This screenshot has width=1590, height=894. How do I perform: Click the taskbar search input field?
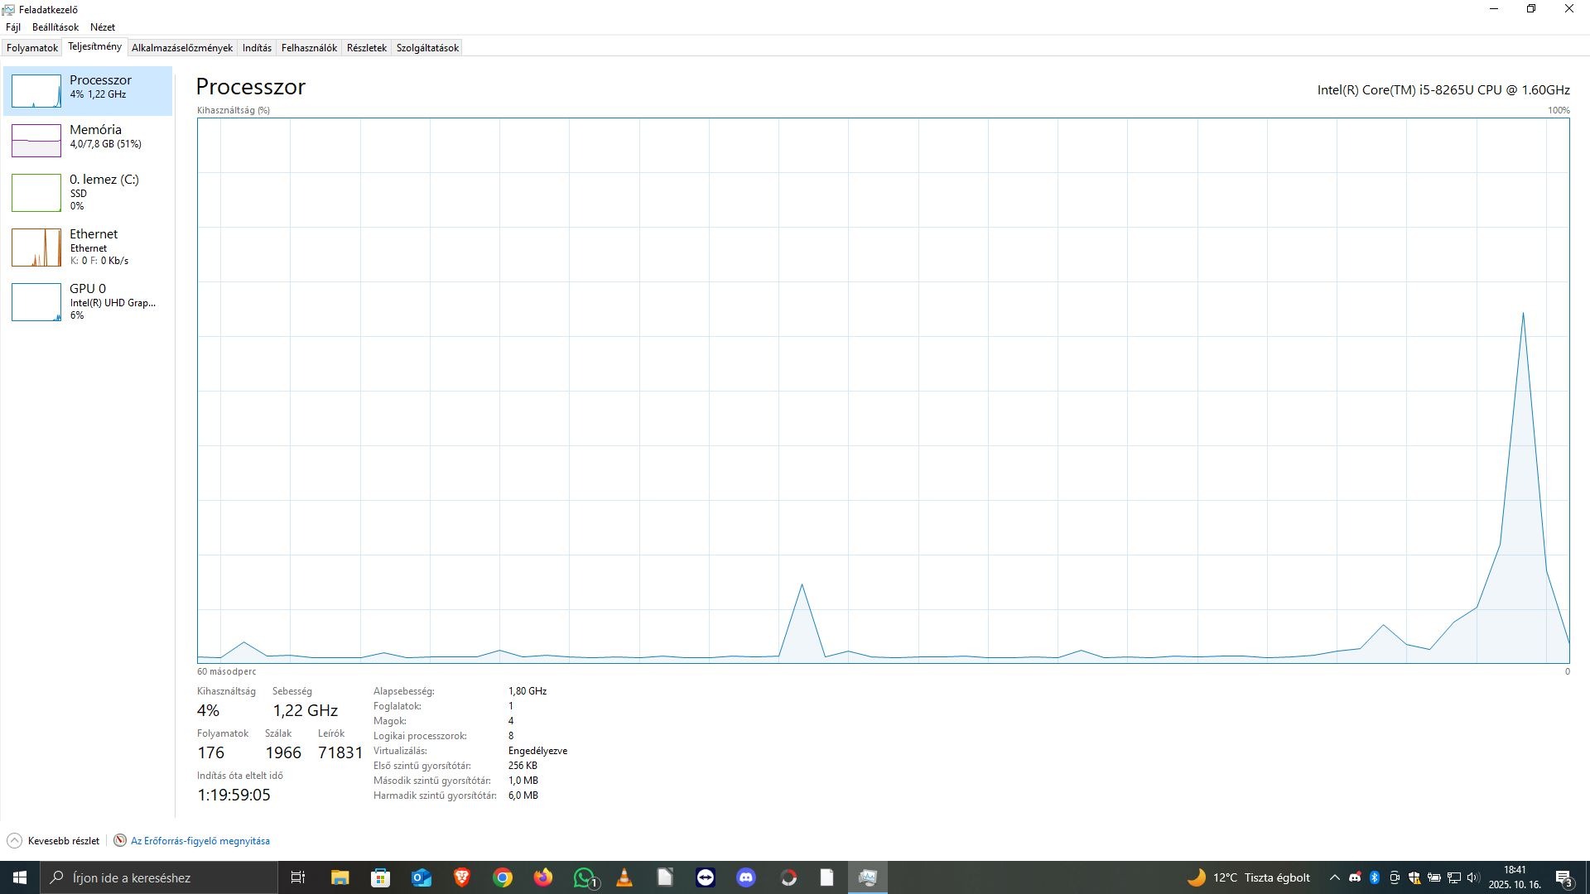pyautogui.click(x=161, y=877)
